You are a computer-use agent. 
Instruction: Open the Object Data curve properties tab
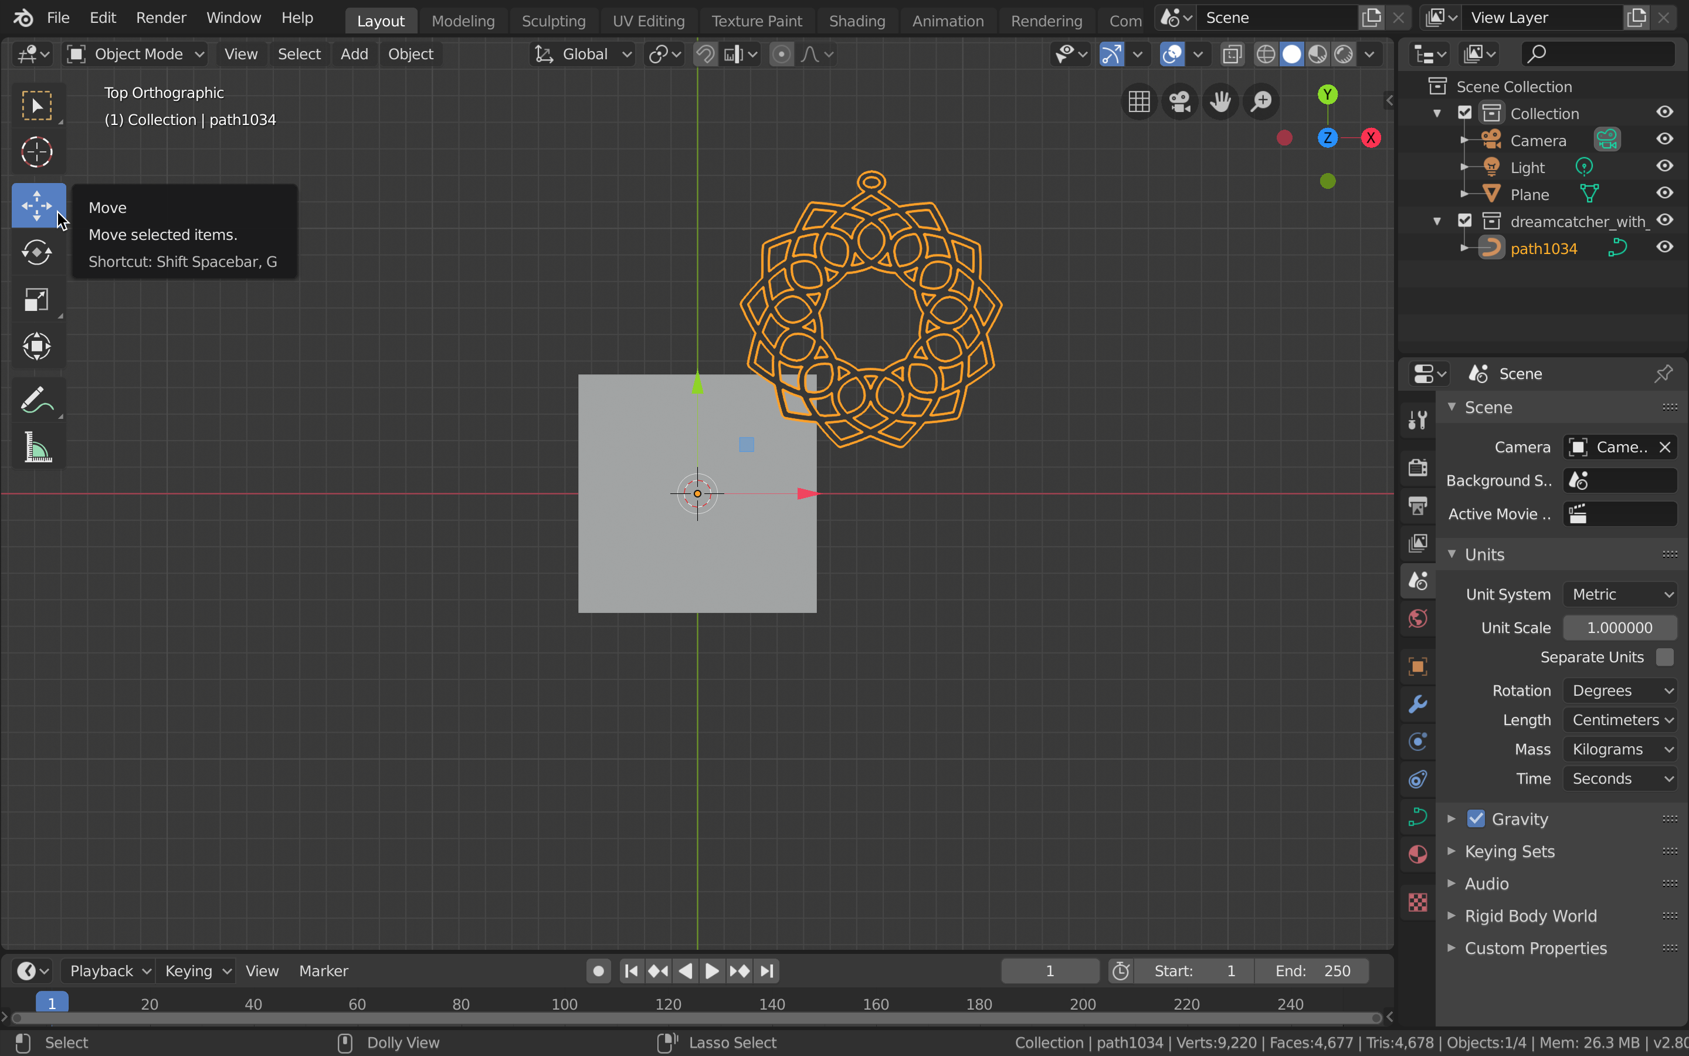coord(1417,817)
